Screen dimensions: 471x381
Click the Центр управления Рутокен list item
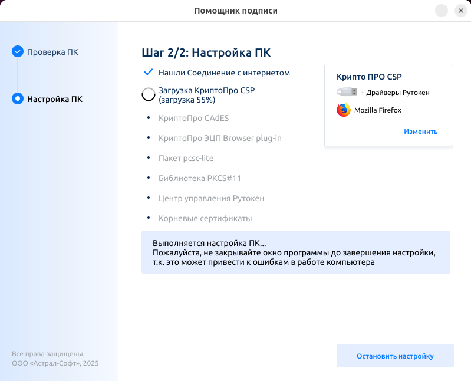[x=211, y=198]
